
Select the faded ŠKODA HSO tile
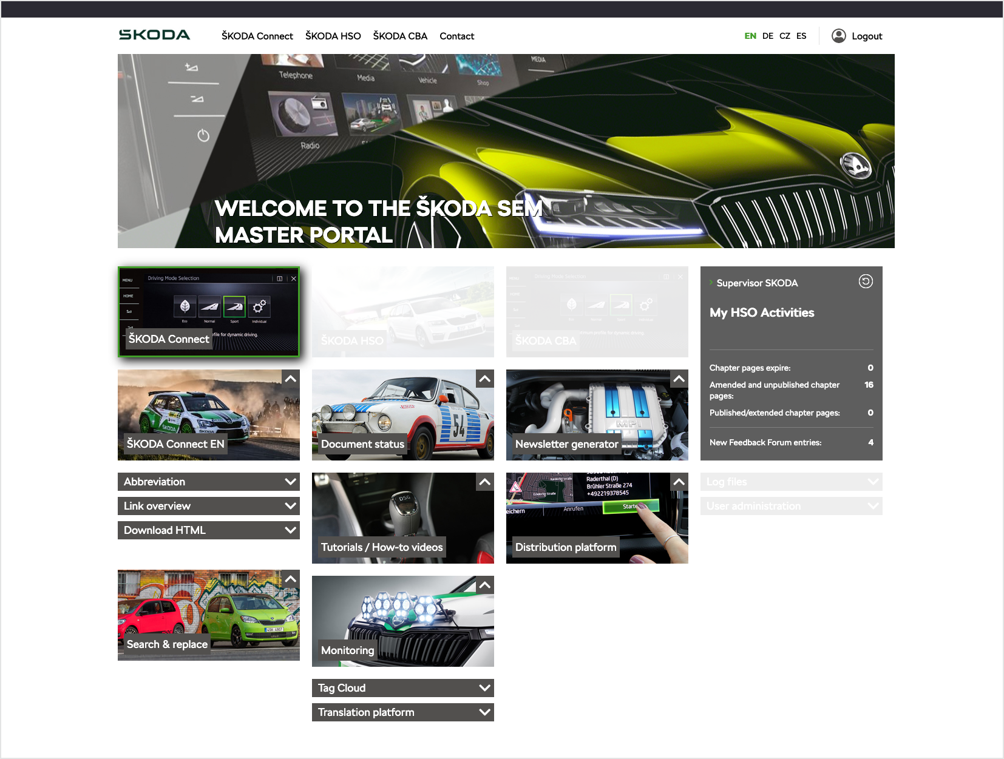coord(403,312)
